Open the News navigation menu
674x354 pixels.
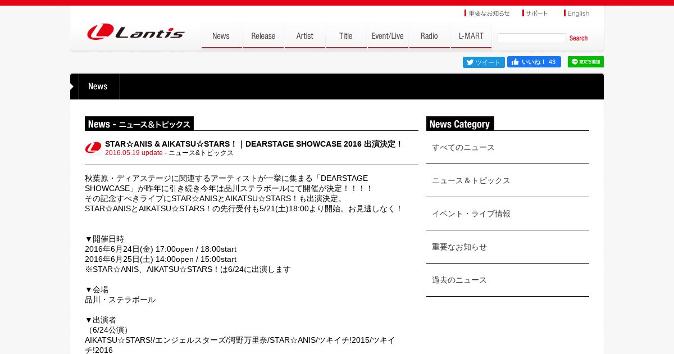[x=221, y=36]
